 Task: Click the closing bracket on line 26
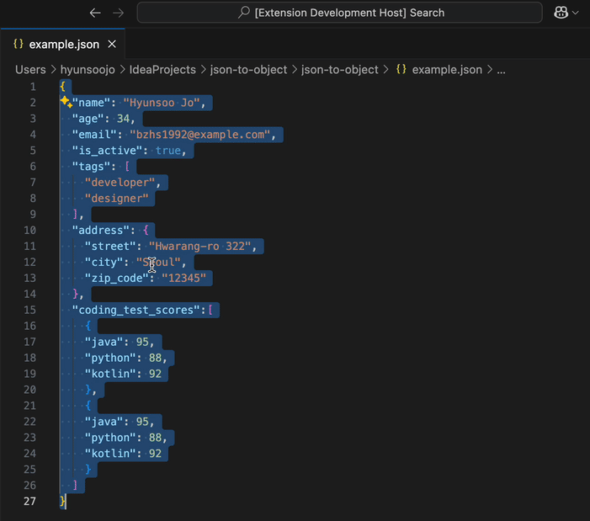pyautogui.click(x=75, y=486)
